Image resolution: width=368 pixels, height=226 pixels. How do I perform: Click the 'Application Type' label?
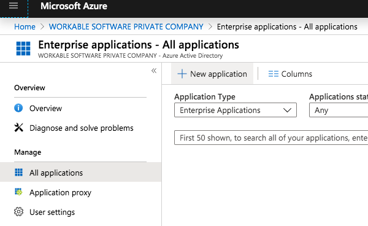pyautogui.click(x=205, y=96)
